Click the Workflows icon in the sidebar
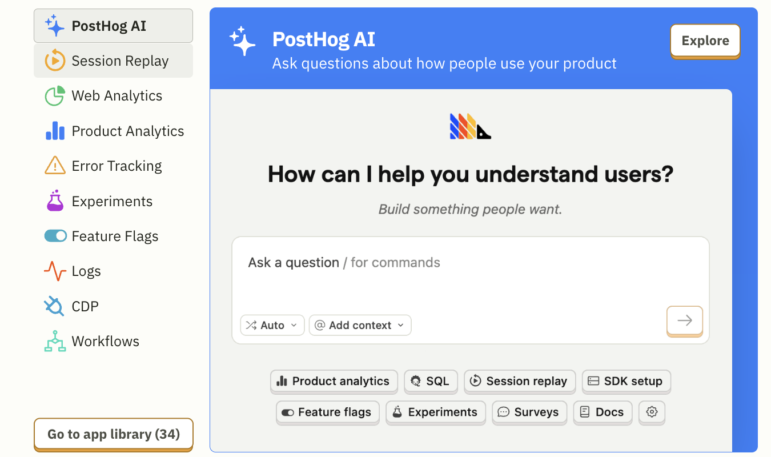 point(54,341)
